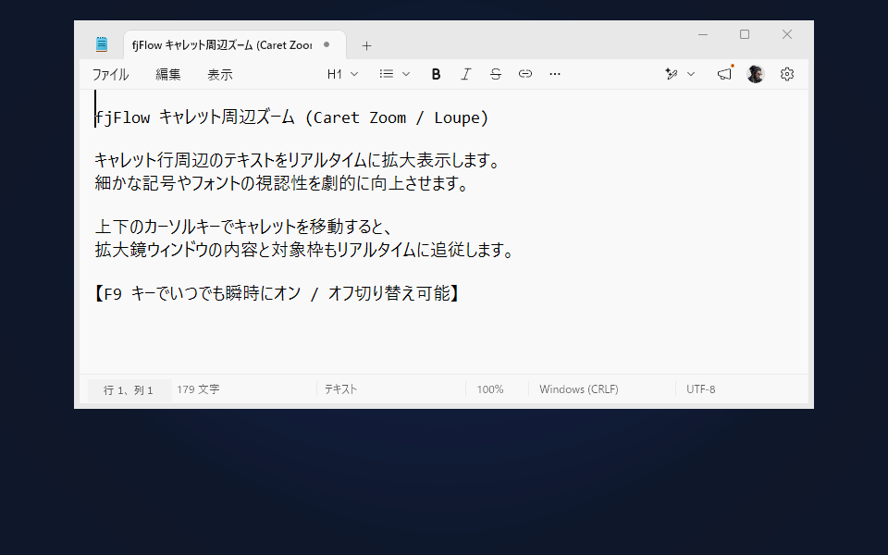This screenshot has width=888, height=555.
Task: Expand the list style dropdown arrow
Action: pos(405,74)
